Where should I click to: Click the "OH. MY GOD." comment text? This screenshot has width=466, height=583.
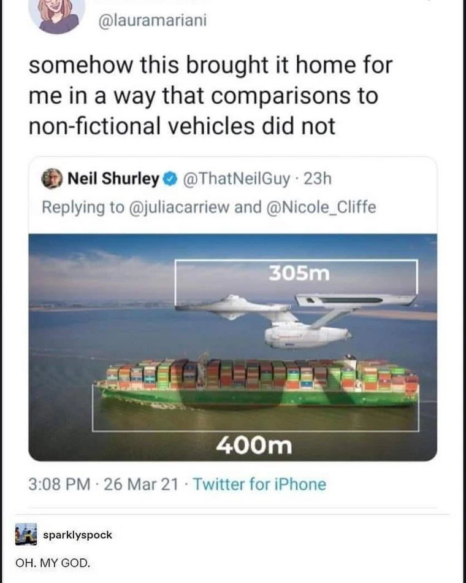tap(53, 563)
